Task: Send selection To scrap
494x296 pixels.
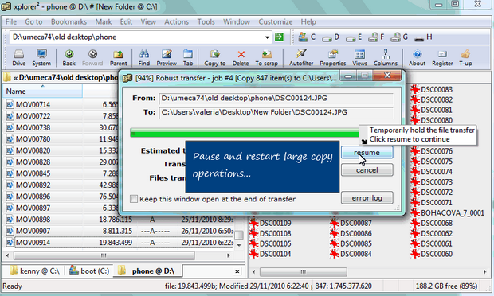Action: [267, 57]
